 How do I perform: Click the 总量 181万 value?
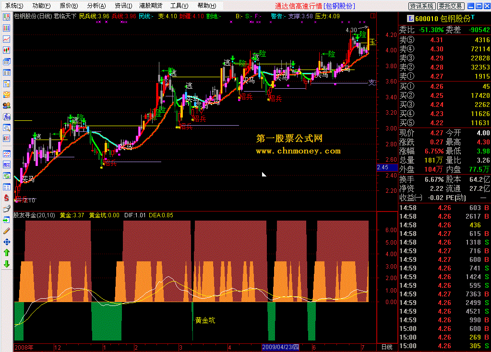433,160
